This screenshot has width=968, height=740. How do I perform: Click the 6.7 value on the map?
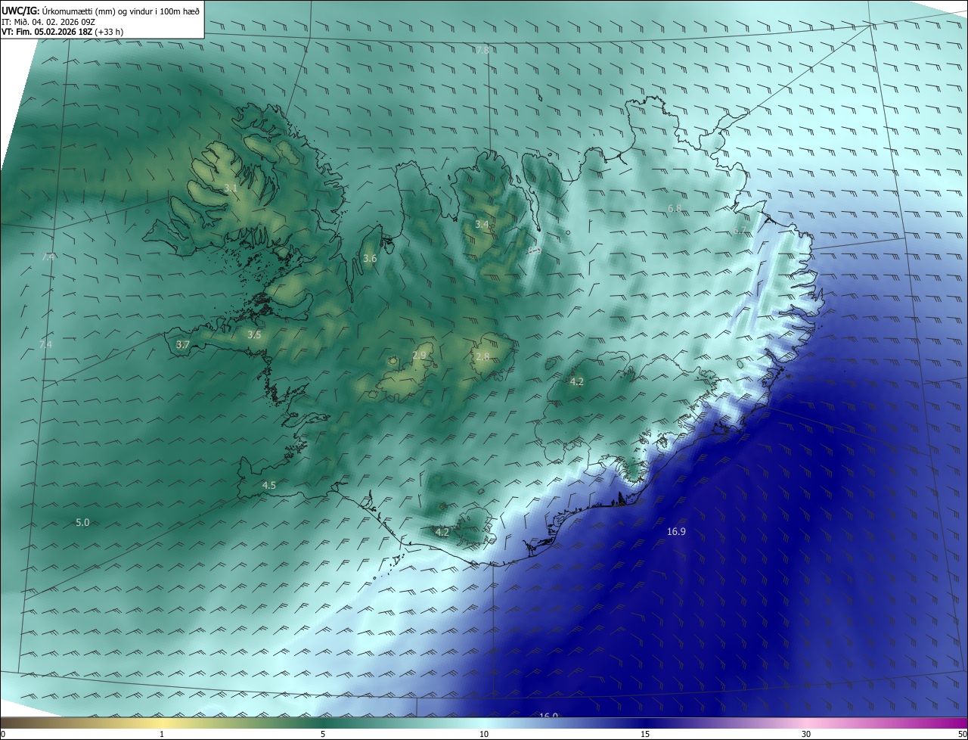pyautogui.click(x=740, y=230)
